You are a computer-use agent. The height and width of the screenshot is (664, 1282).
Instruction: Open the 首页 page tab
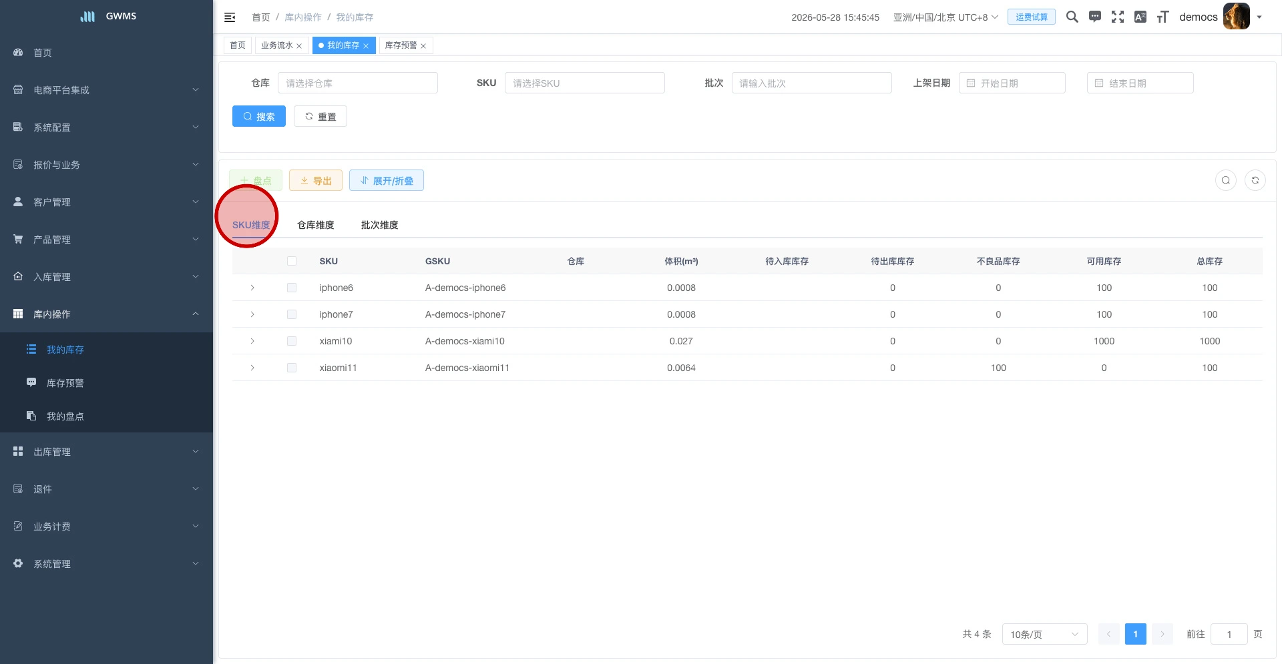[x=238, y=45]
